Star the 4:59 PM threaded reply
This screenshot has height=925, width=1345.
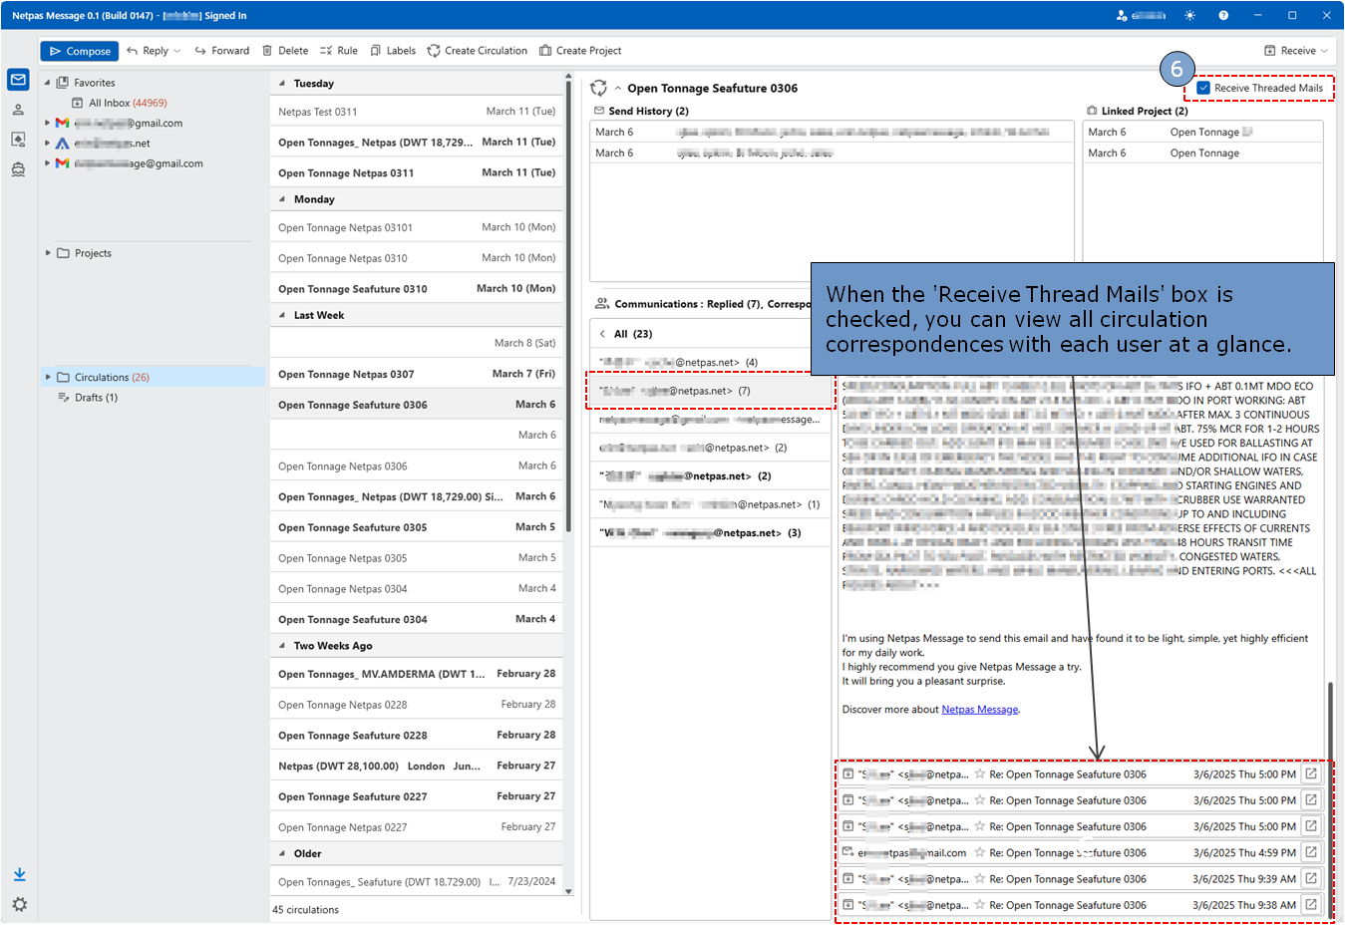980,853
